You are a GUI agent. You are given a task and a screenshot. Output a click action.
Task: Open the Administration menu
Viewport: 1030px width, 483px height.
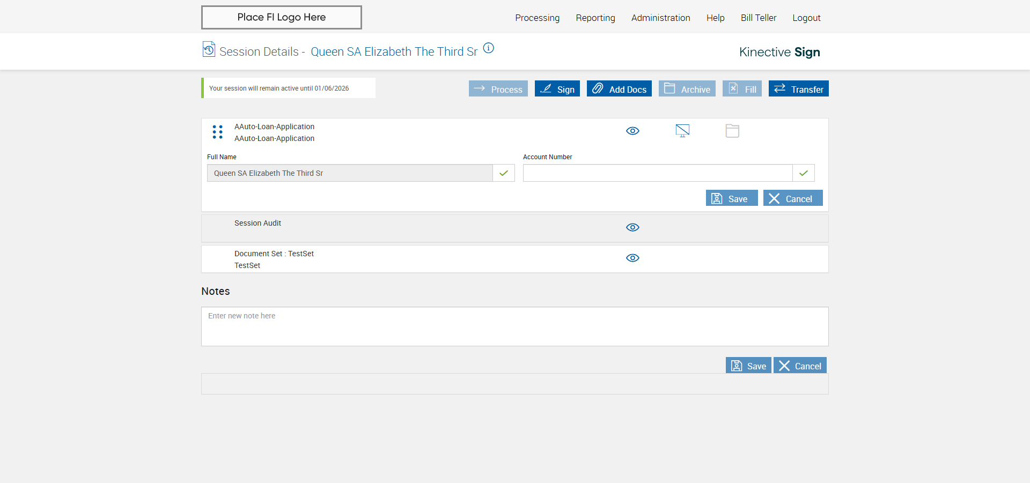tap(660, 18)
